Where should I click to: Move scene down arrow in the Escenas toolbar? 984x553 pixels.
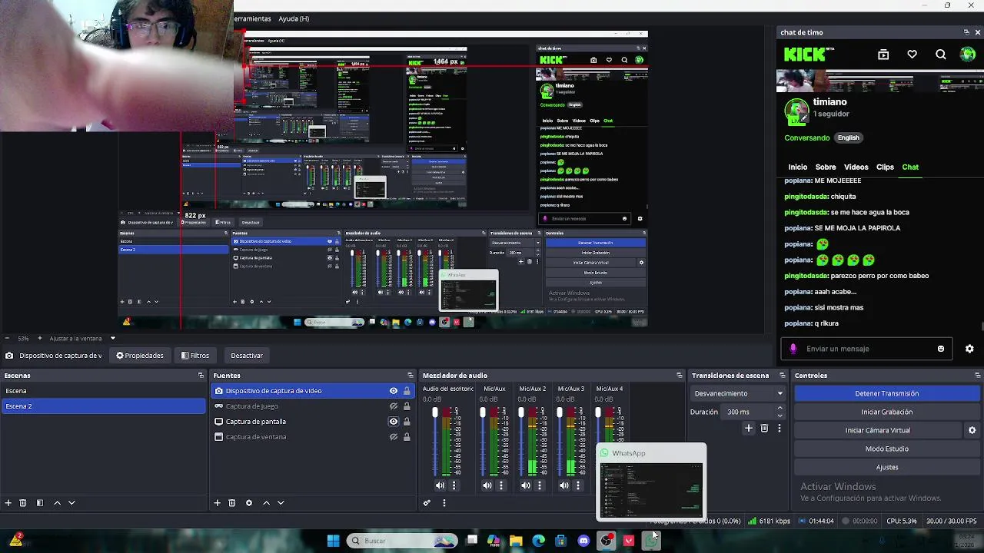71,503
